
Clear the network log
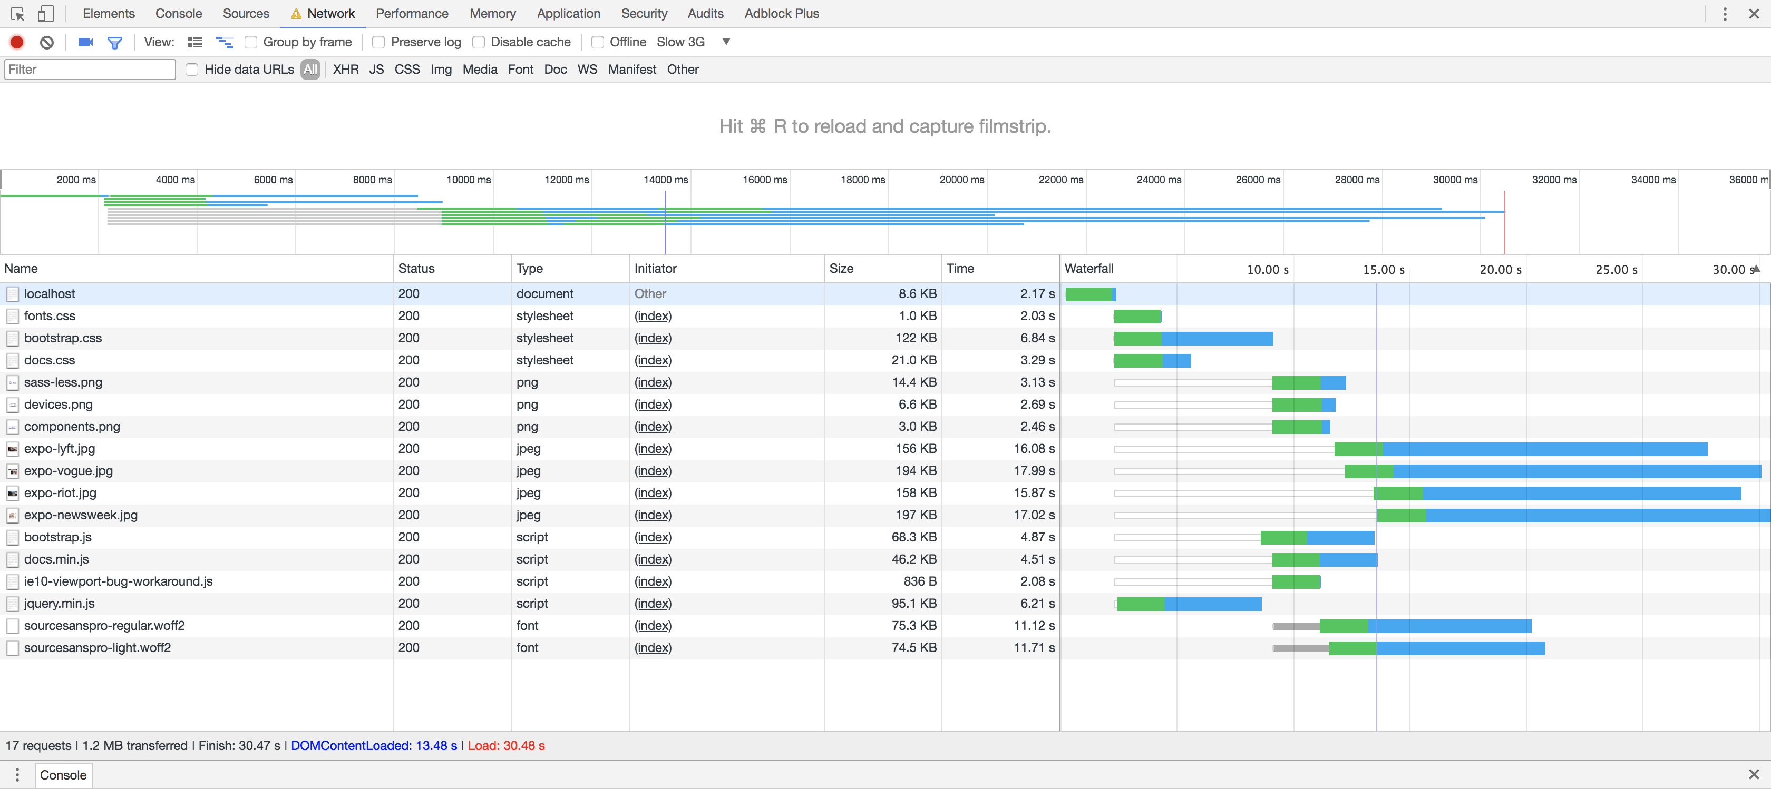pyautogui.click(x=47, y=42)
